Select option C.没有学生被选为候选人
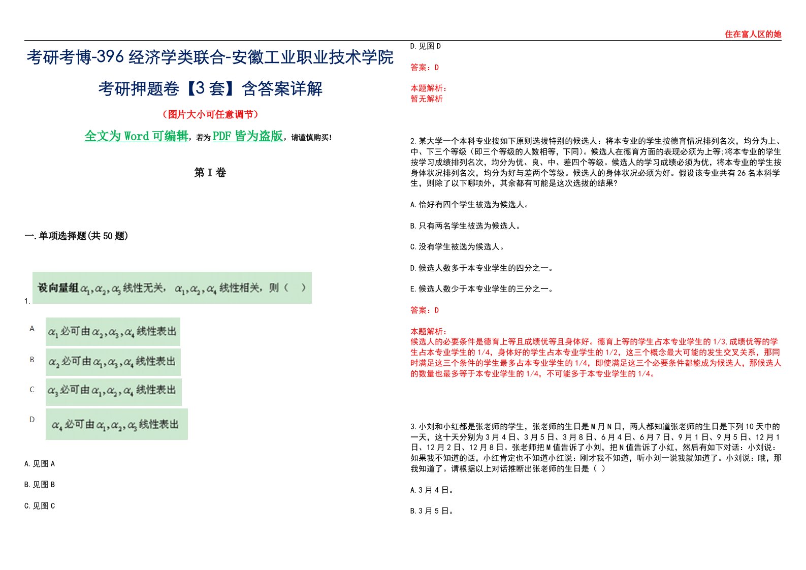The width and height of the screenshot is (806, 570). (458, 247)
